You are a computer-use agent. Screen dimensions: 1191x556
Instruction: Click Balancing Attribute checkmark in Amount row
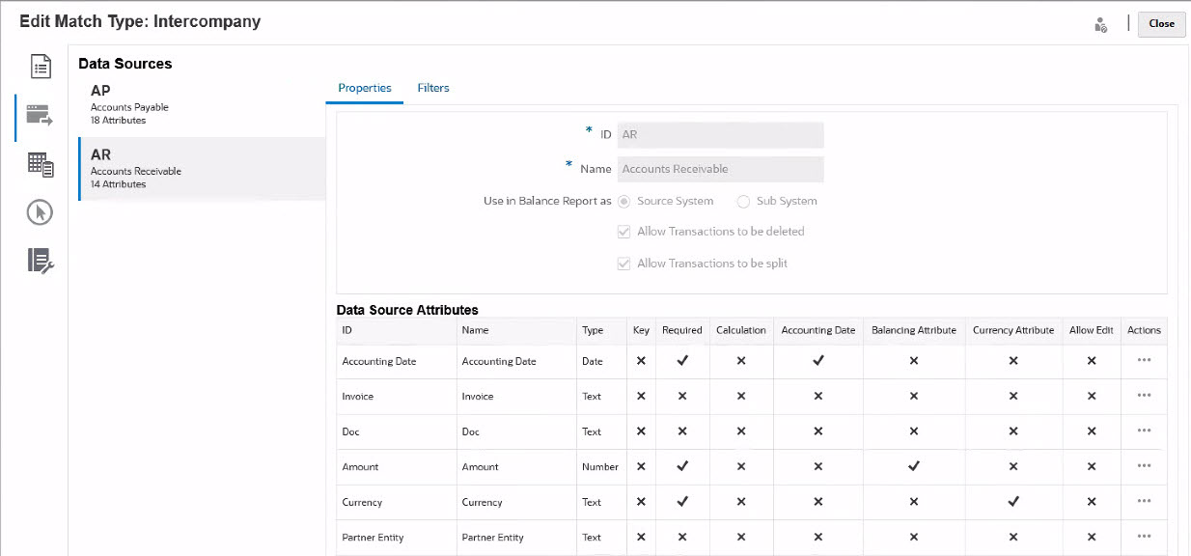coord(914,466)
